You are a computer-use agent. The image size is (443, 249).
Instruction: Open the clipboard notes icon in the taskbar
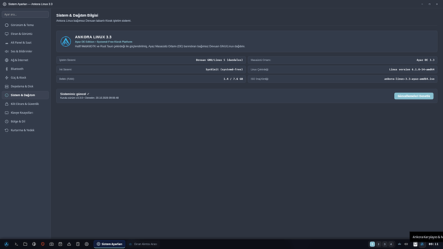pos(78,245)
